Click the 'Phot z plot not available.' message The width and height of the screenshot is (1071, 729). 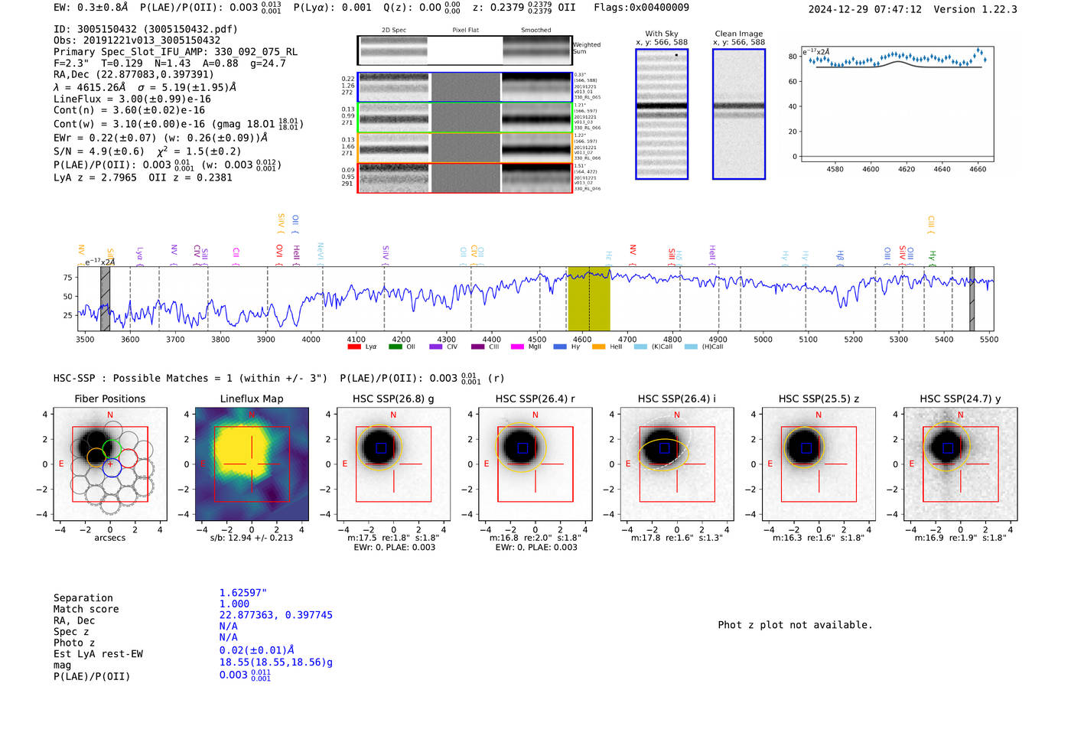pos(795,625)
